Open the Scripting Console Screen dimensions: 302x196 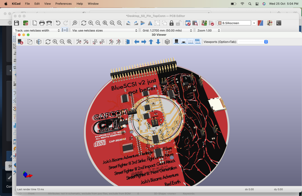point(279,23)
